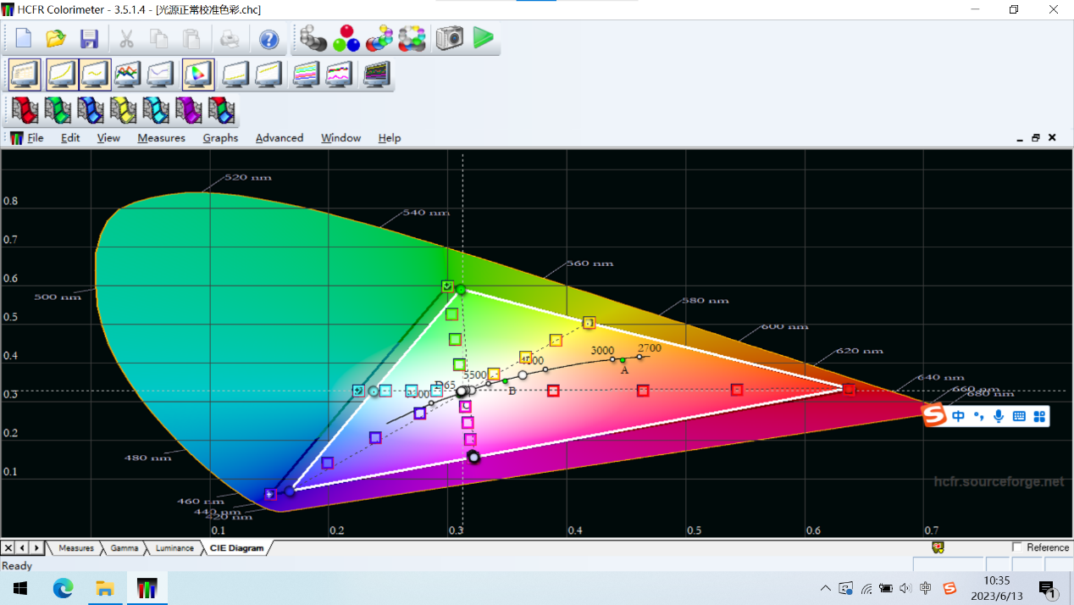Viewport: 1074px width, 605px height.
Task: Expand the system tray hidden icons chevron
Action: point(825,588)
